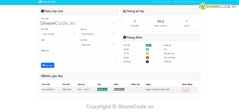Viewport: 239px width, 112px height.
Task: Click the chart icon beside Thống kê lớp
Action: click(x=125, y=11)
